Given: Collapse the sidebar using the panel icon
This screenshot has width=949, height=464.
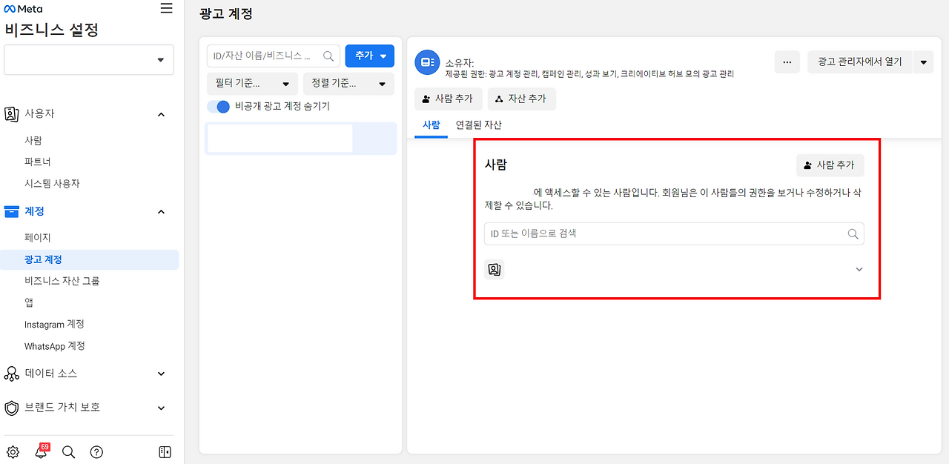Looking at the screenshot, I should pos(165,451).
